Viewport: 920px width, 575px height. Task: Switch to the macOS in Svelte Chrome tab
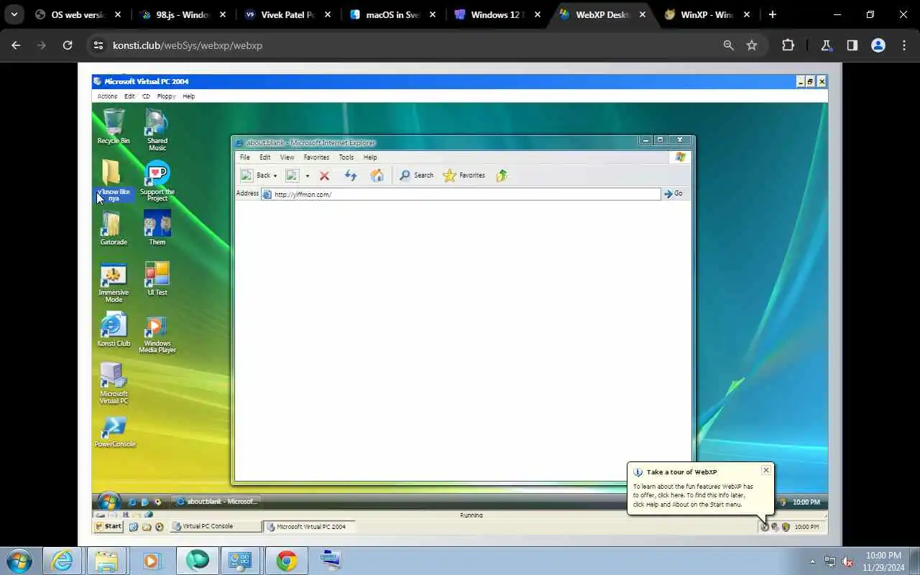393,14
